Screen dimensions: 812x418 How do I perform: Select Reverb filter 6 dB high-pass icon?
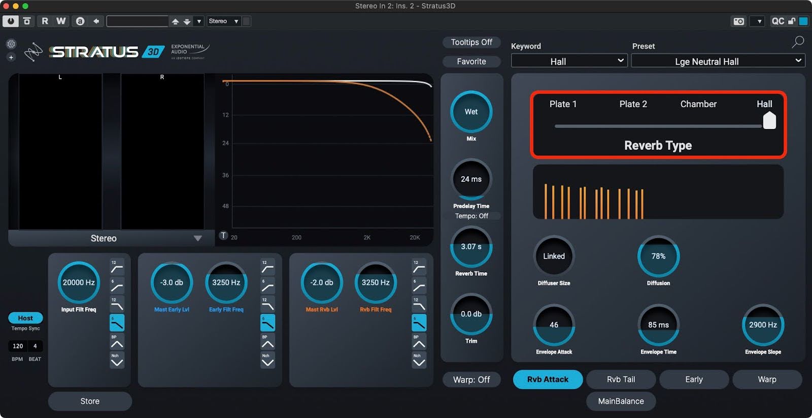point(419,285)
